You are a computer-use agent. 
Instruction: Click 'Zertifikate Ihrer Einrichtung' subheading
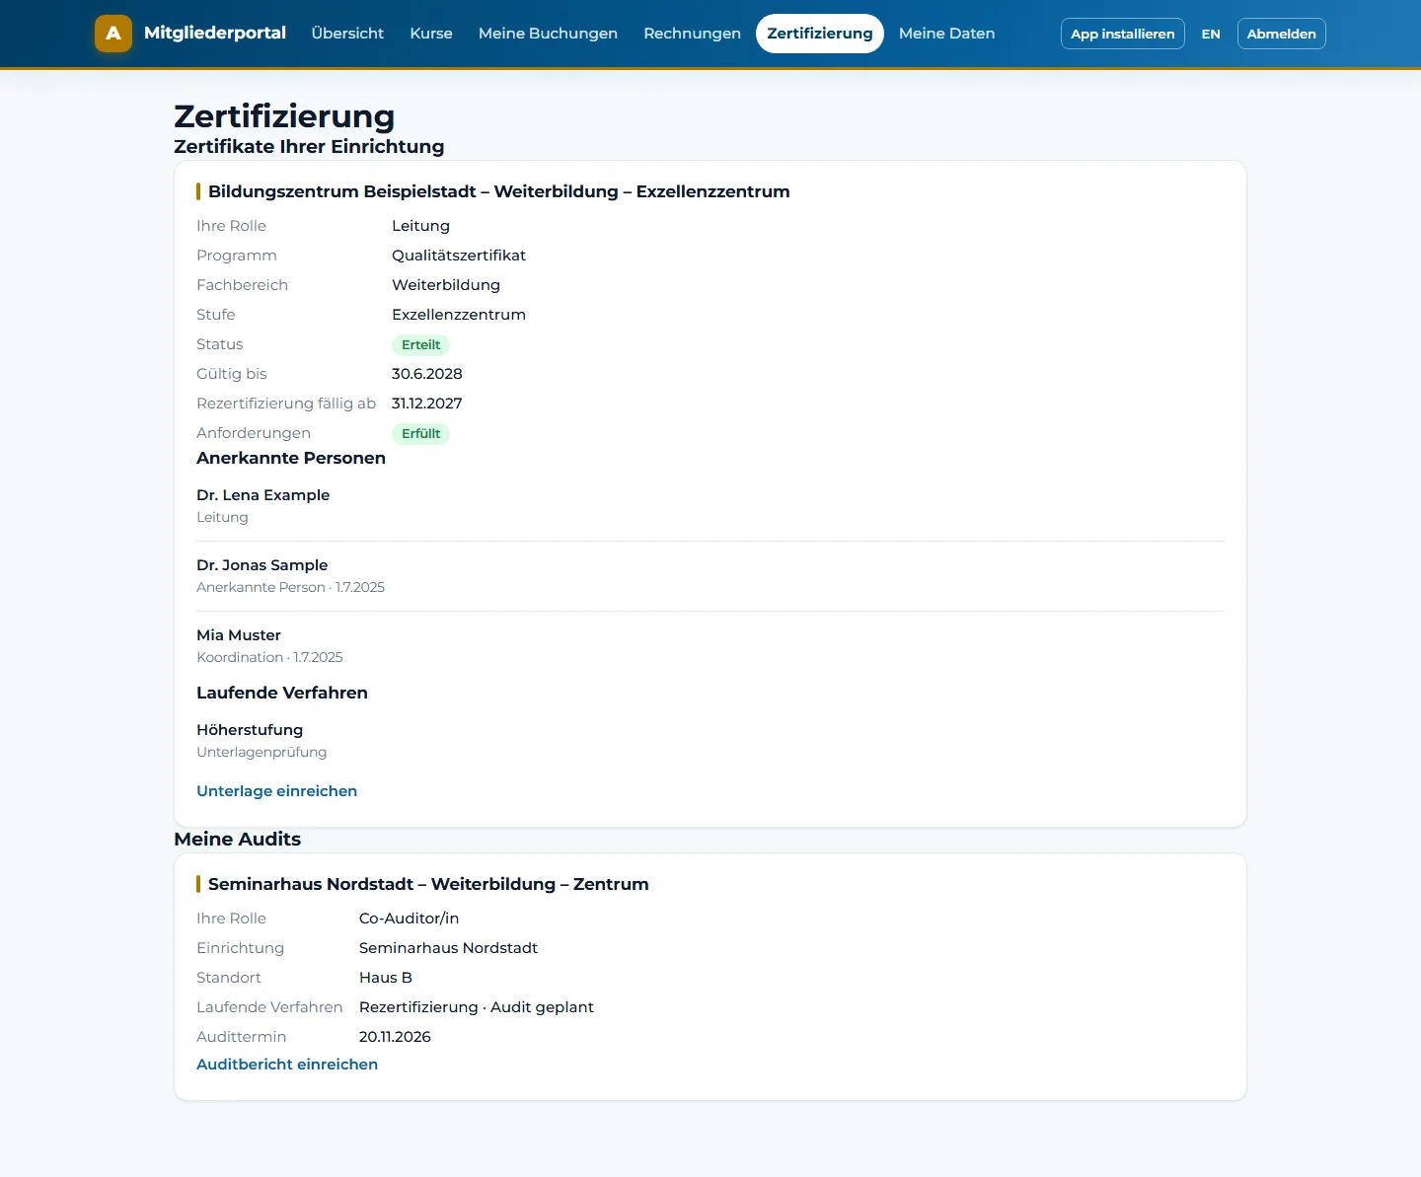(309, 147)
